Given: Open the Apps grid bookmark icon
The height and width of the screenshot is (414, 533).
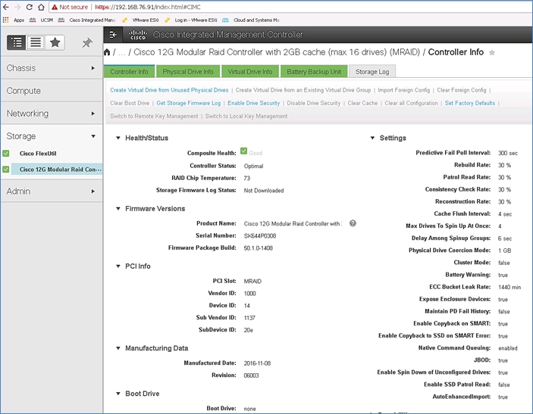Looking at the screenshot, I should [5, 20].
